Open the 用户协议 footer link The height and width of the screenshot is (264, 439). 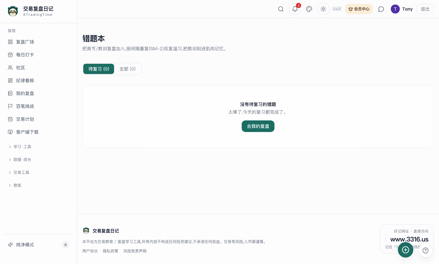tap(90, 251)
